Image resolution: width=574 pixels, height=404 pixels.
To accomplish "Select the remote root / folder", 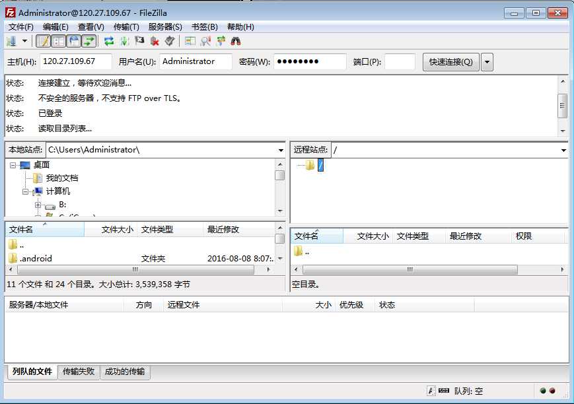I will pos(320,165).
